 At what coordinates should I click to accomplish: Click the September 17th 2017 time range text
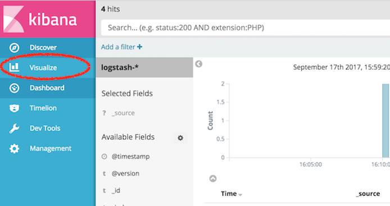tap(342, 67)
